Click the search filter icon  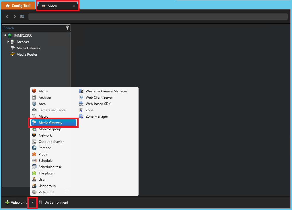click(x=67, y=28)
